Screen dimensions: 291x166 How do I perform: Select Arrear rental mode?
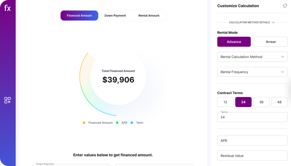(271, 42)
